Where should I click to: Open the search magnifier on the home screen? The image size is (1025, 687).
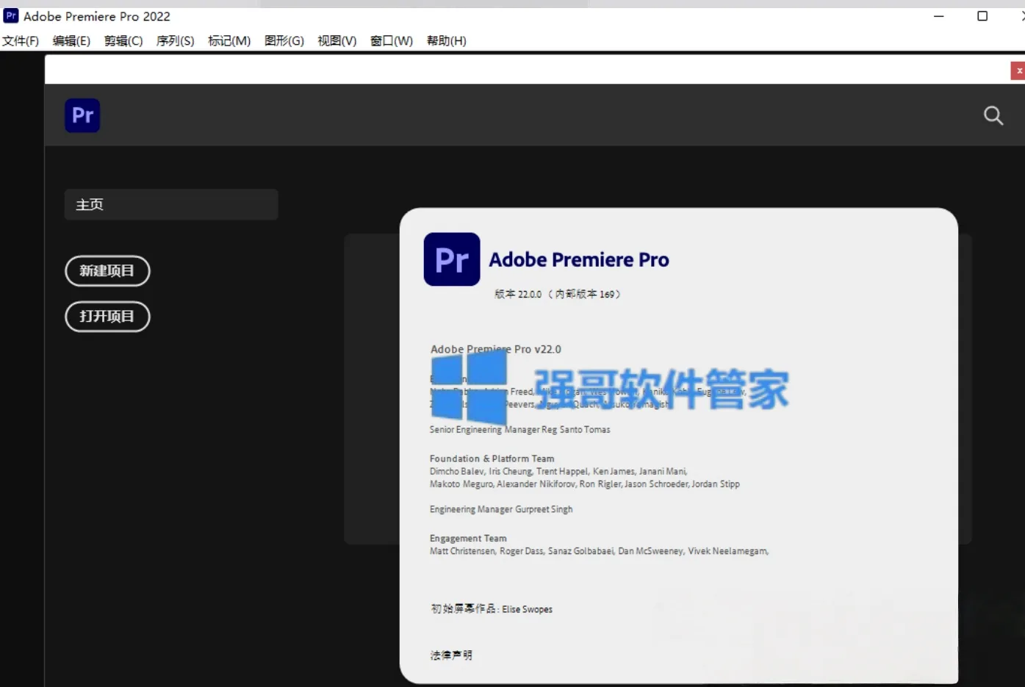(993, 115)
